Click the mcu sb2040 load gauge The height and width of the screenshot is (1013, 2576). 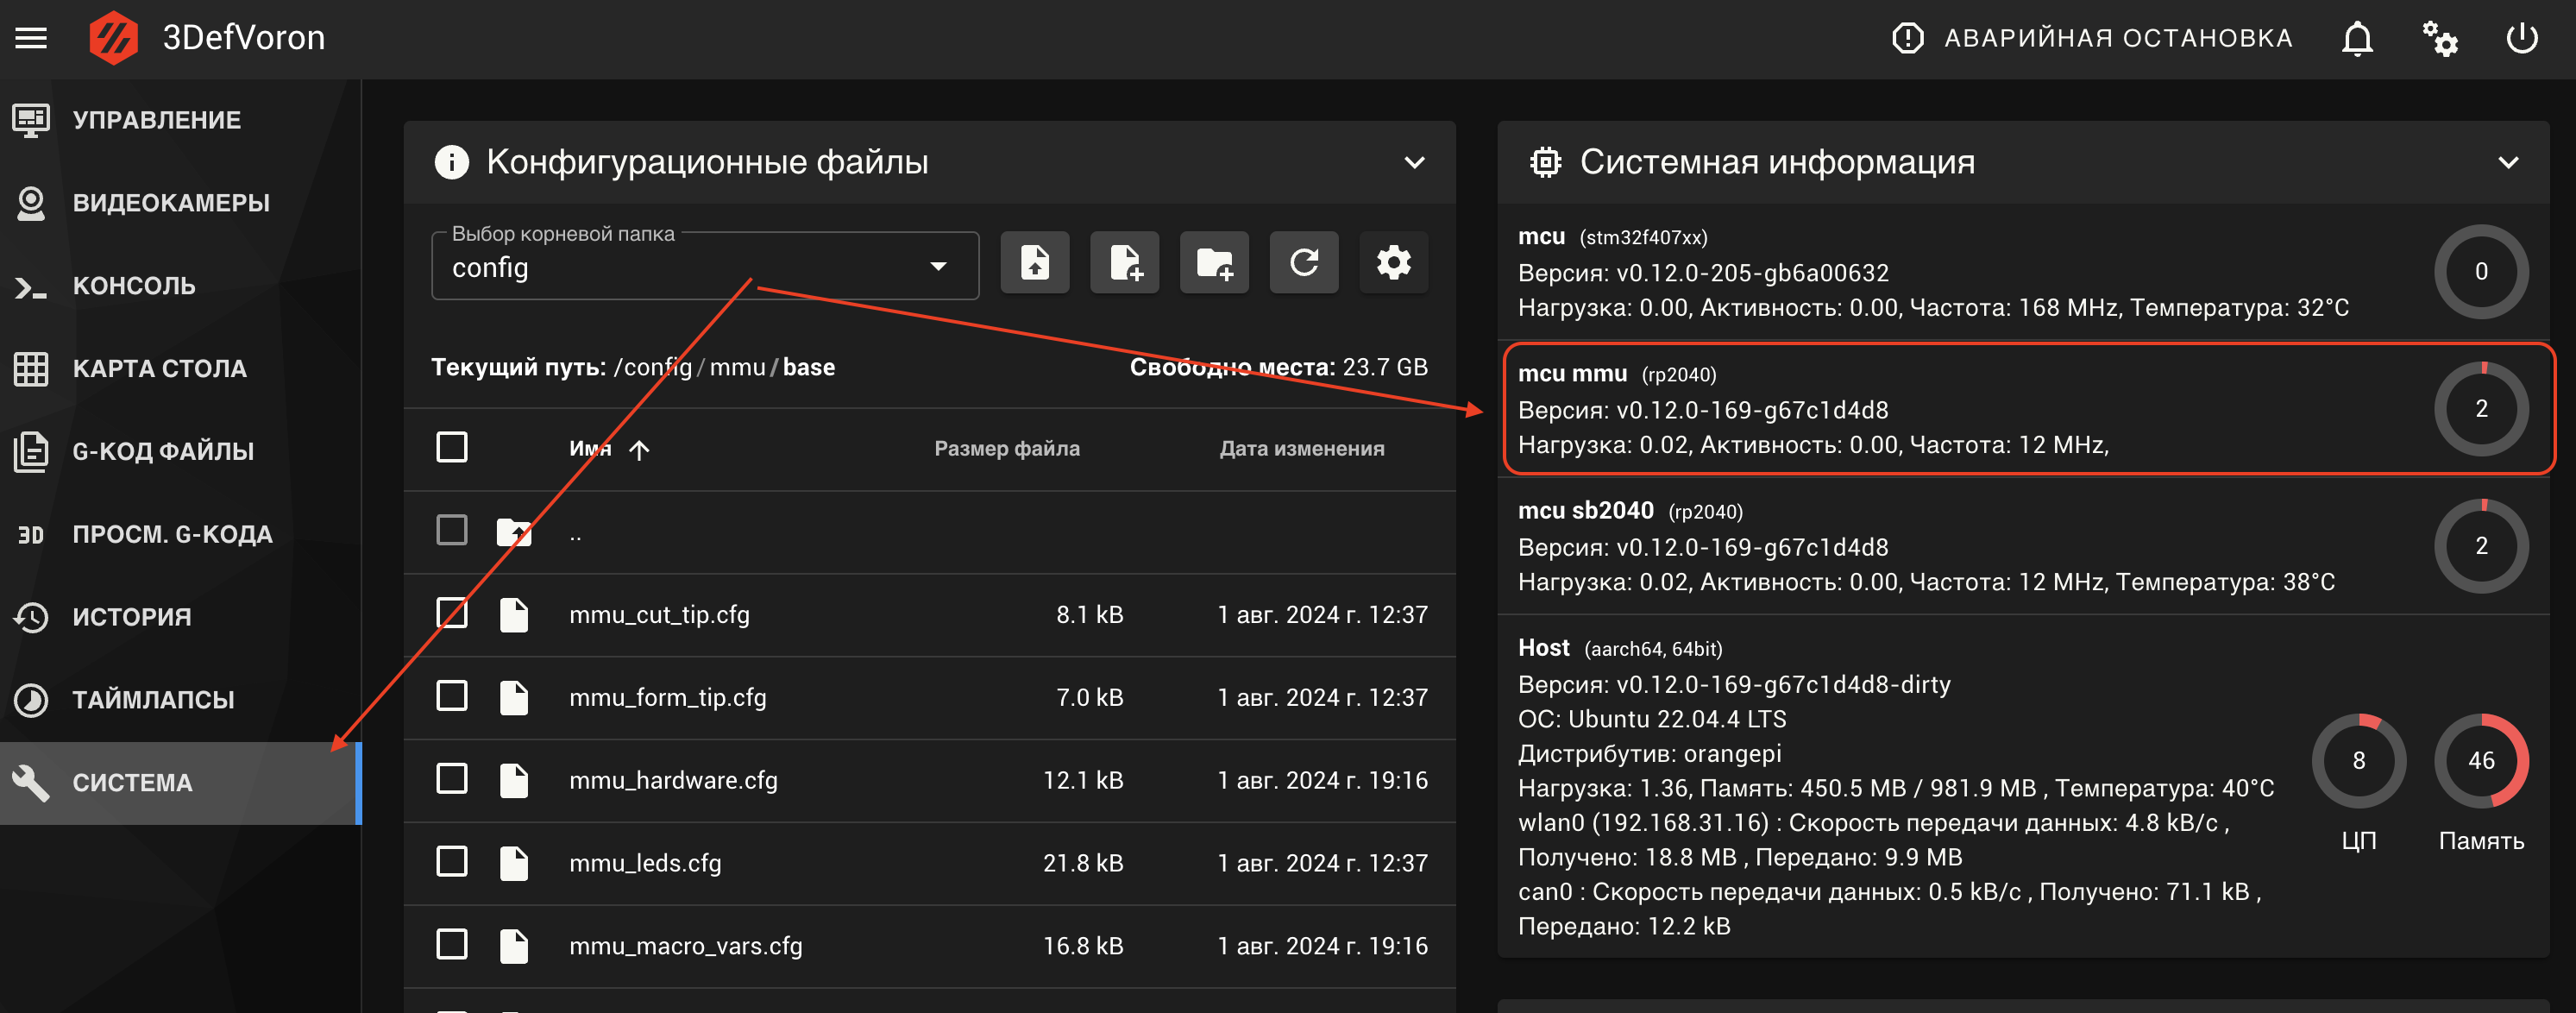tap(2481, 546)
